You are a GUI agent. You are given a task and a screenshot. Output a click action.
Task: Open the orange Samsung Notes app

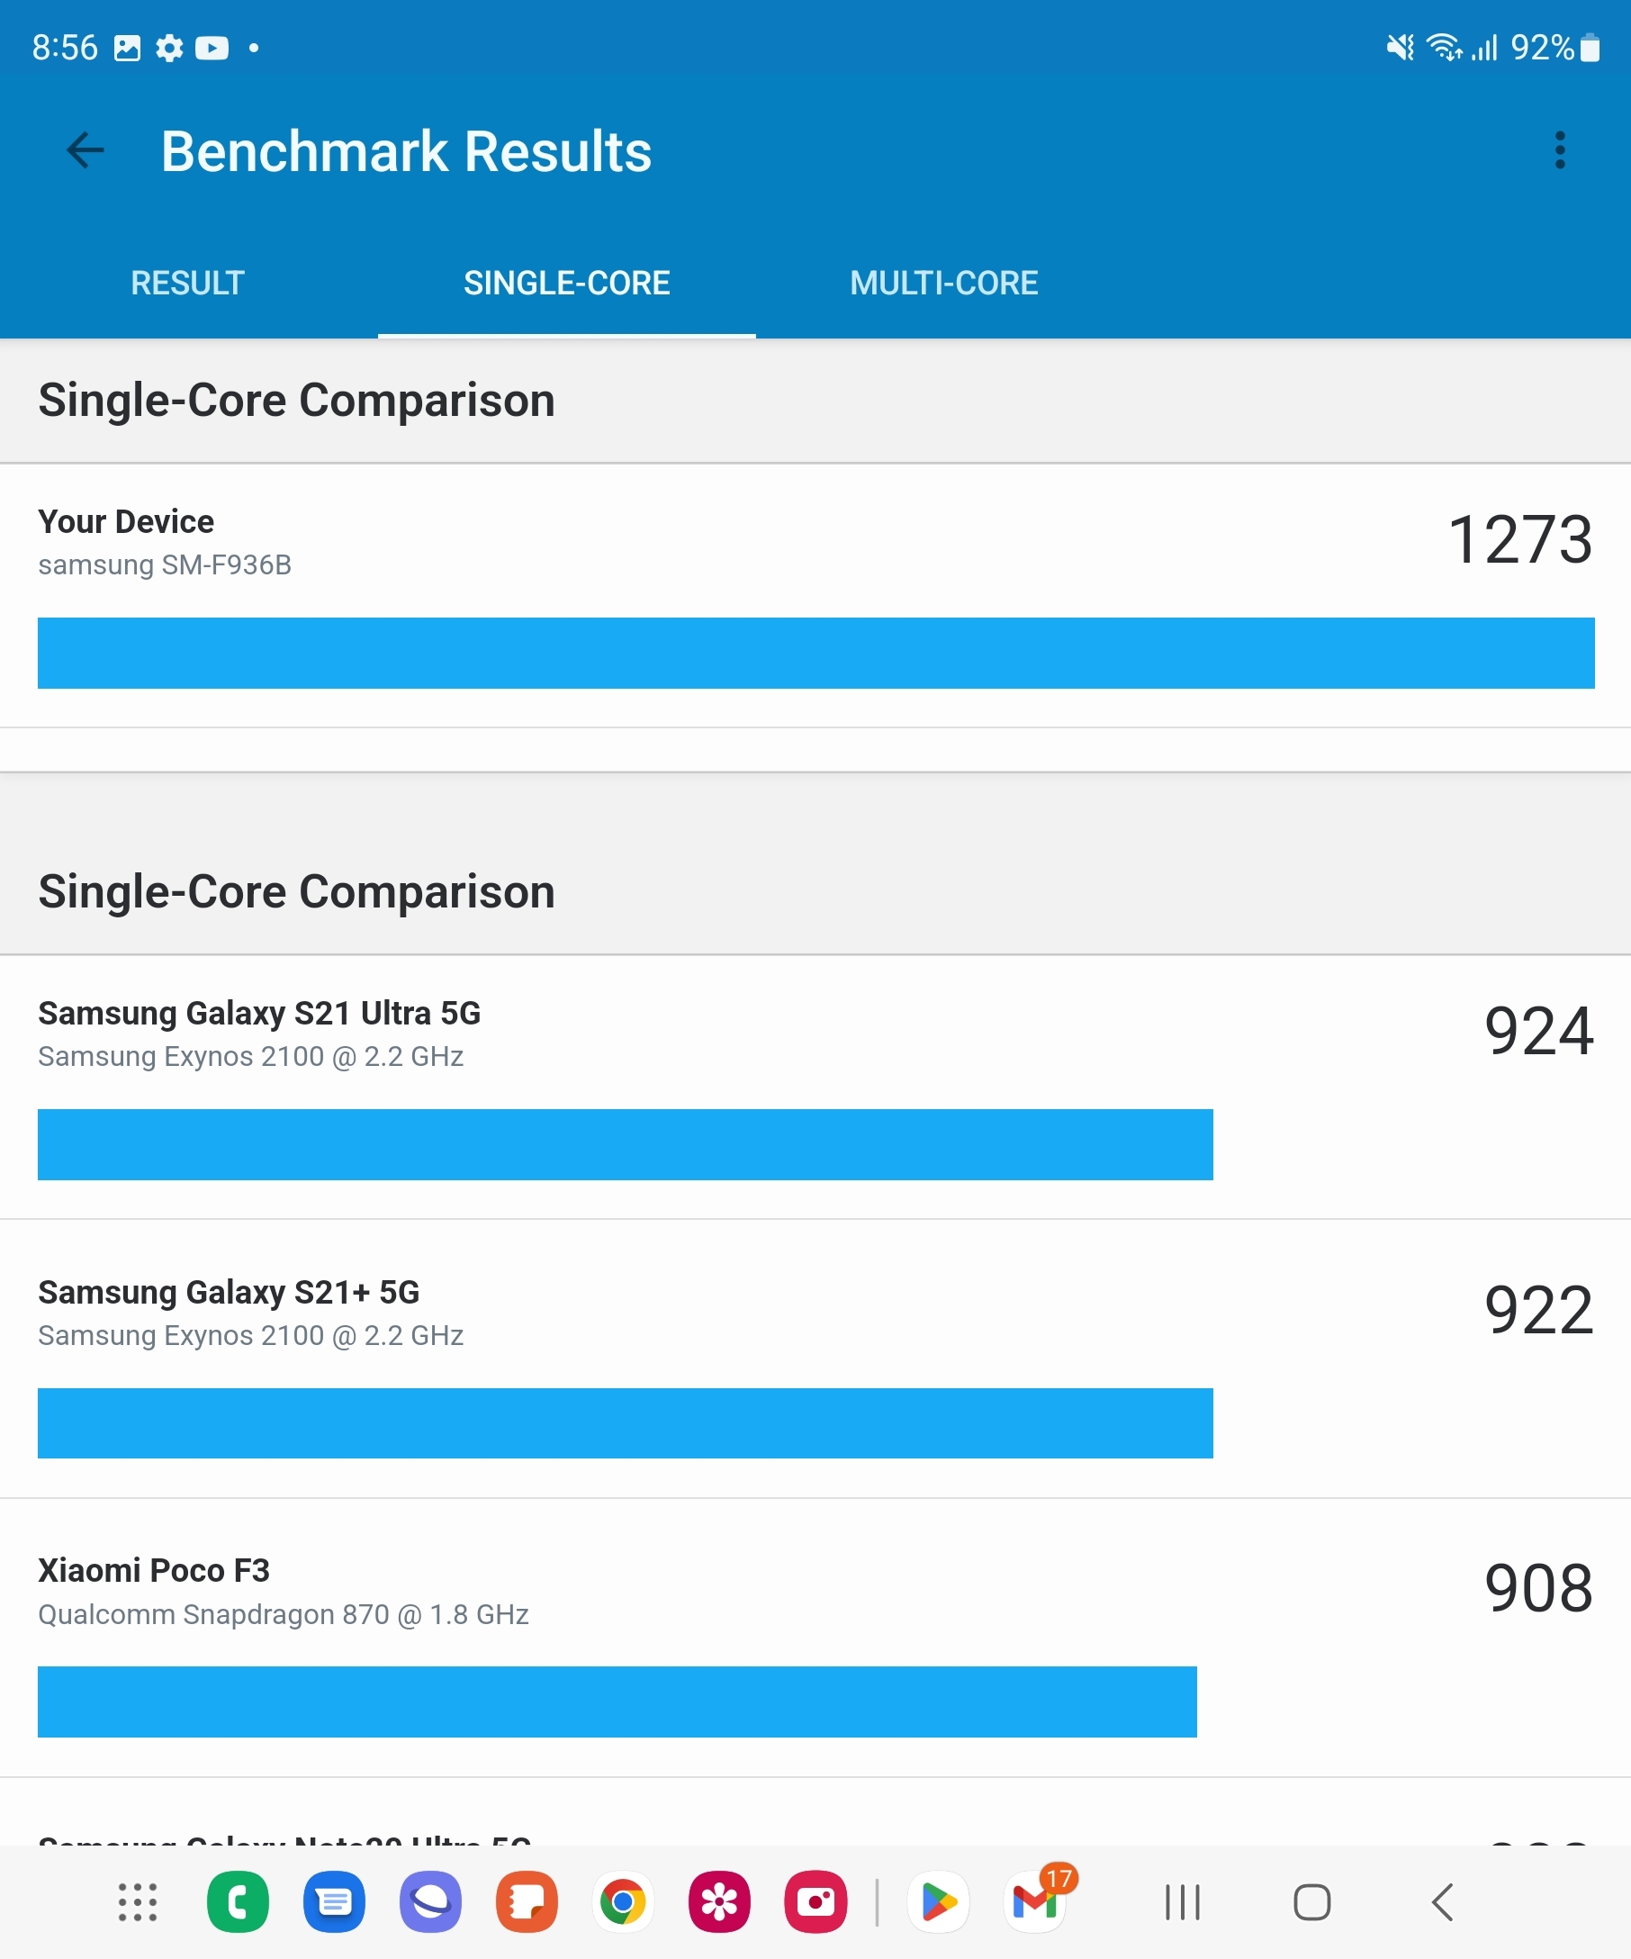(x=527, y=1902)
